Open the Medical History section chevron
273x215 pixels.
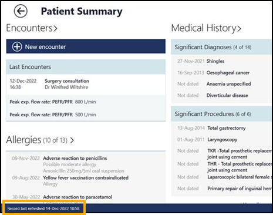click(239, 29)
